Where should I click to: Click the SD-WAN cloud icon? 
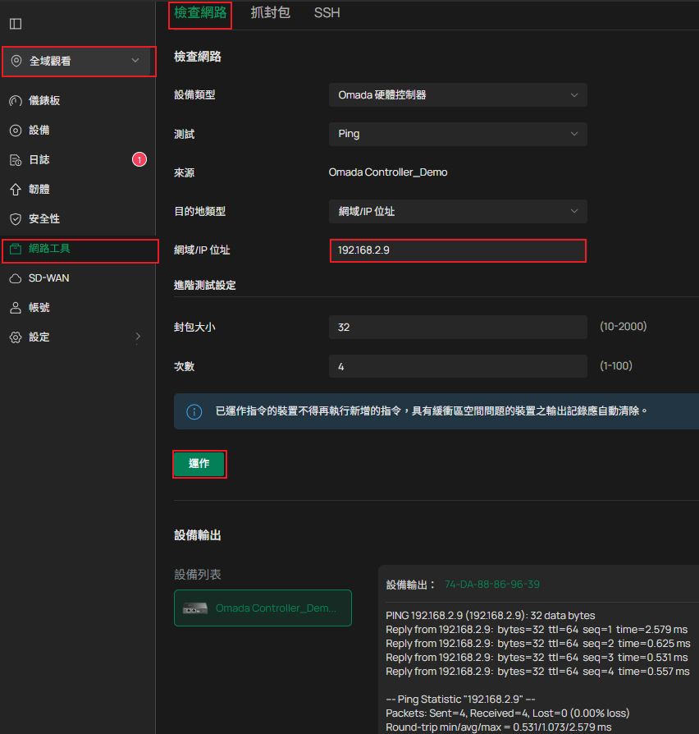tap(16, 278)
